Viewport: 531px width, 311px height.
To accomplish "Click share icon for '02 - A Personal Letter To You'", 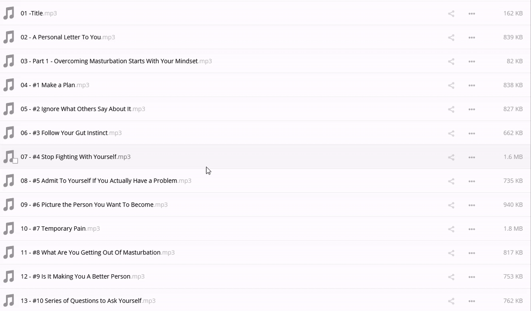I will click(x=451, y=38).
